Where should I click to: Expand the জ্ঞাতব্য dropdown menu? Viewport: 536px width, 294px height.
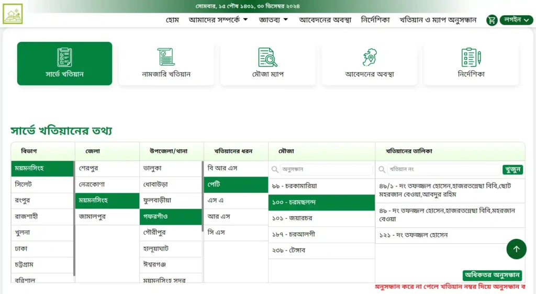click(273, 20)
